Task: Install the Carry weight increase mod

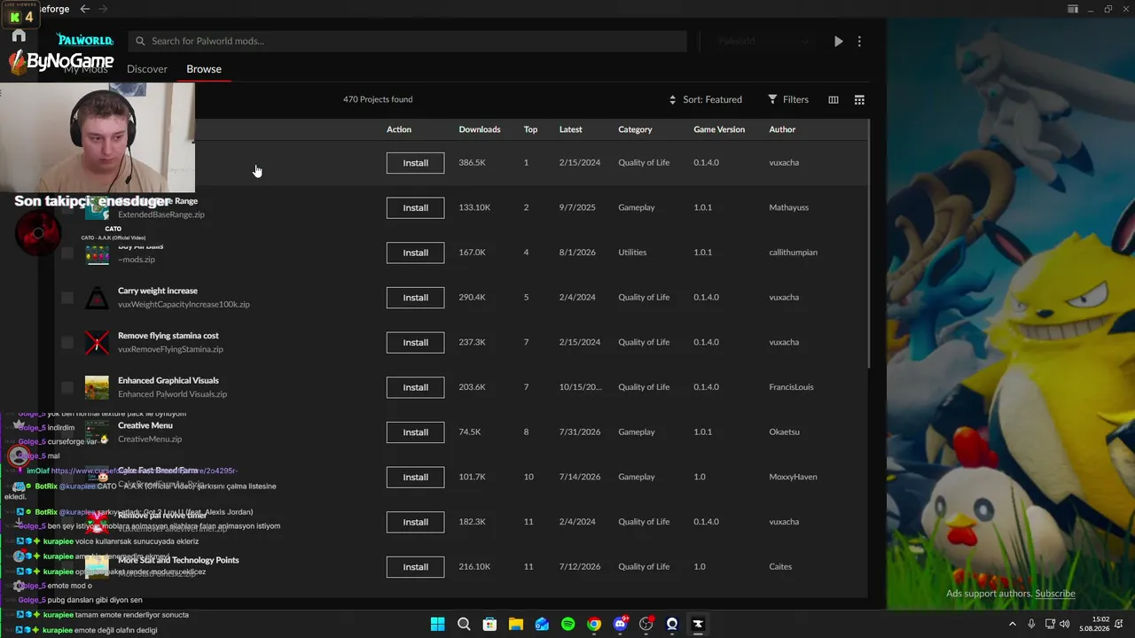Action: pos(415,298)
